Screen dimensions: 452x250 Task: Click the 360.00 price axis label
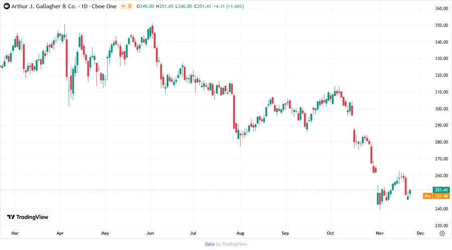441,9
